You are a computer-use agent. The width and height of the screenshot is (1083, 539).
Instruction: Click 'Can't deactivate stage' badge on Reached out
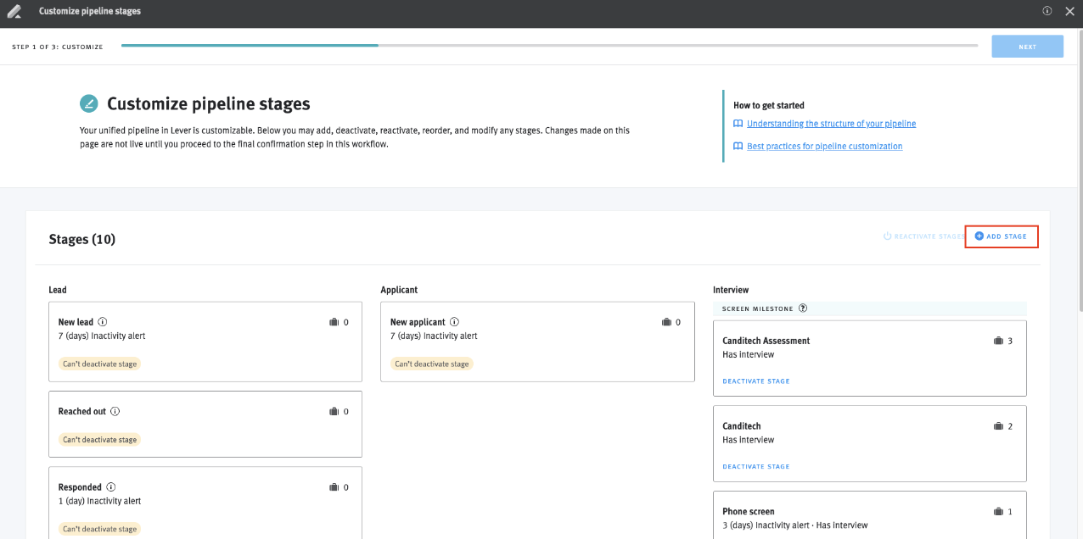(x=99, y=440)
